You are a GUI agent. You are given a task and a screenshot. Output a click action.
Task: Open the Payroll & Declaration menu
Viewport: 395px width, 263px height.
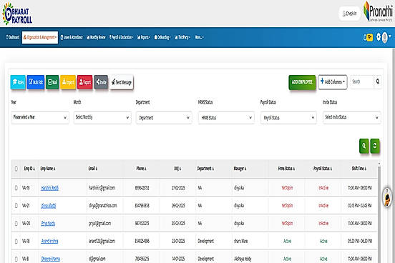122,37
